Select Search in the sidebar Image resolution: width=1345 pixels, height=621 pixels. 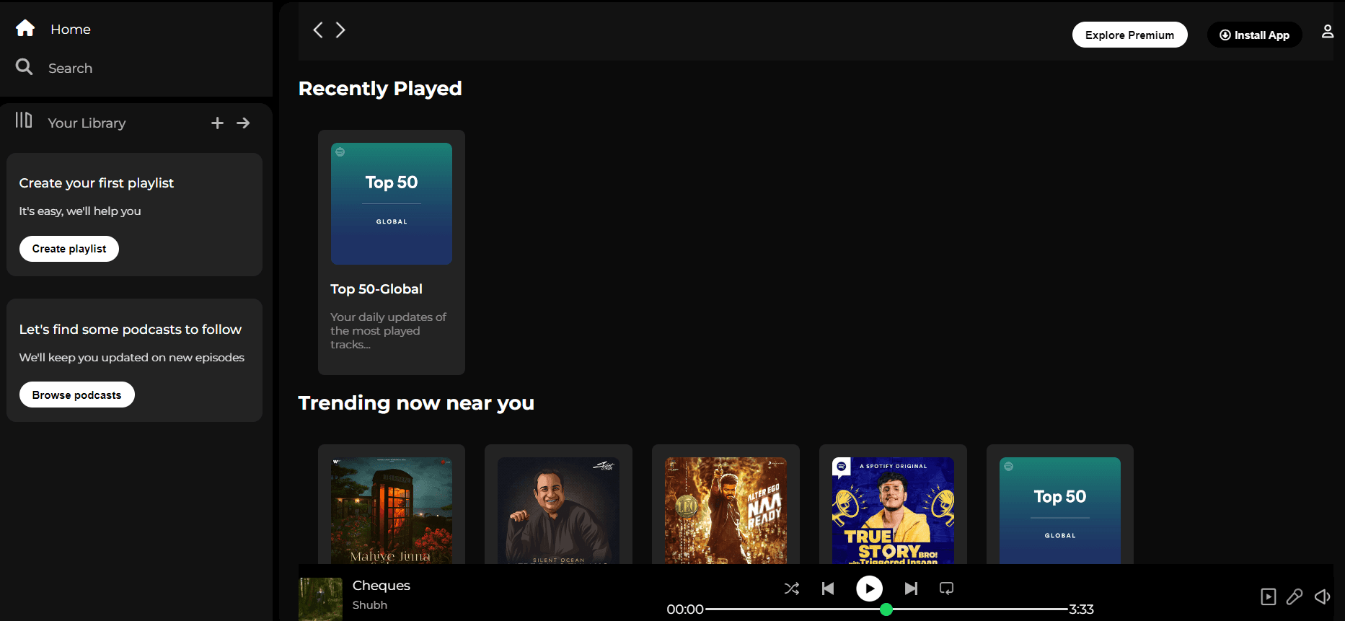tap(70, 68)
